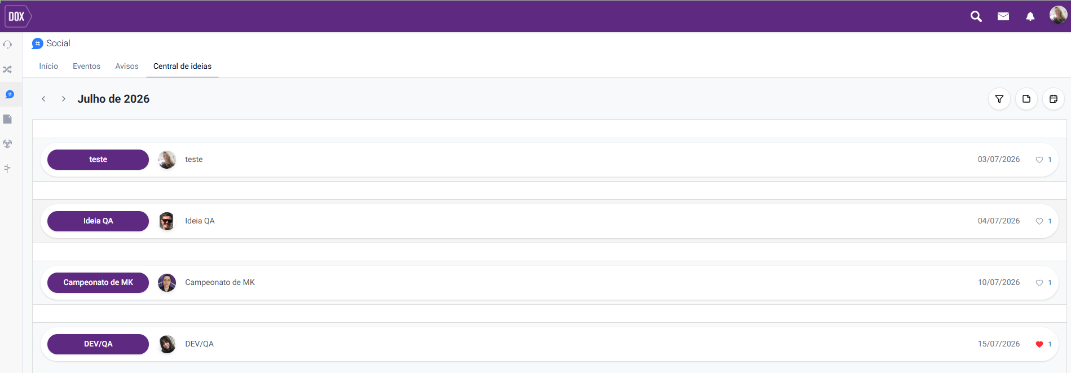Image resolution: width=1071 pixels, height=373 pixels.
Task: Click the Ideia QA purple button
Action: (x=98, y=221)
